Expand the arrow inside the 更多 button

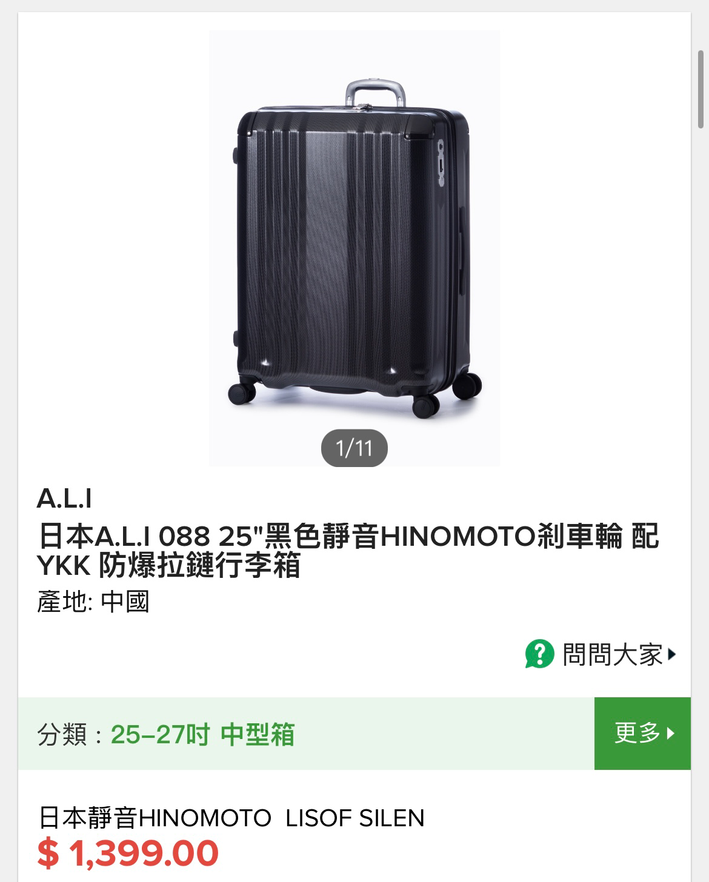[x=670, y=734]
